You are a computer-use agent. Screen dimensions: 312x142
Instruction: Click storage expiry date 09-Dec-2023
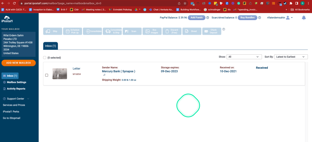tap(169, 71)
